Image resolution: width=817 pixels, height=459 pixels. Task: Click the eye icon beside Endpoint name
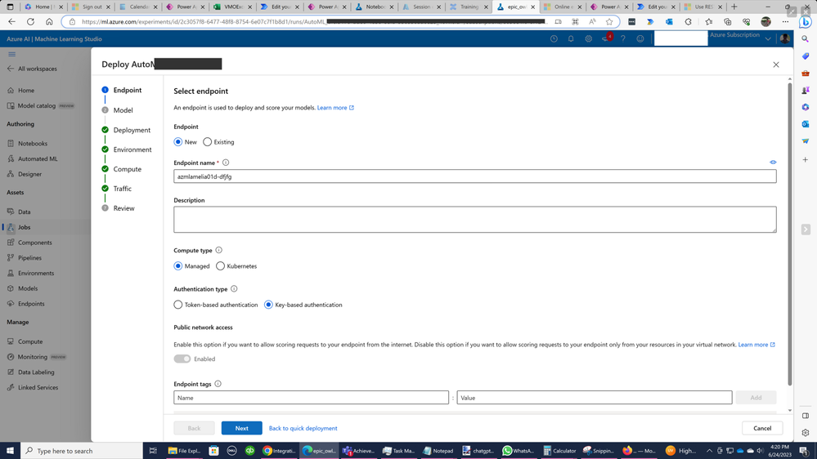point(773,163)
